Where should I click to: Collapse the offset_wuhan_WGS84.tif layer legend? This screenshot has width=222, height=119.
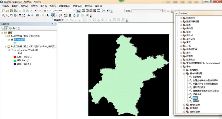pos(9,50)
